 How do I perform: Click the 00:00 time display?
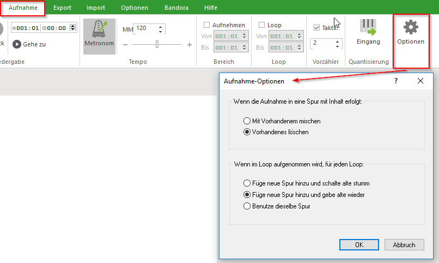(x=54, y=28)
